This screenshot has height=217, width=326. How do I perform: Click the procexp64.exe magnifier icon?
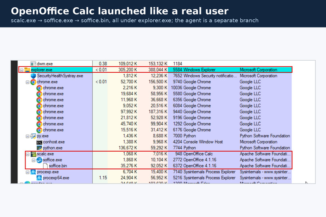[39, 178]
